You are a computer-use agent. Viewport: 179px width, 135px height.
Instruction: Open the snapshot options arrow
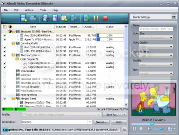(174, 129)
